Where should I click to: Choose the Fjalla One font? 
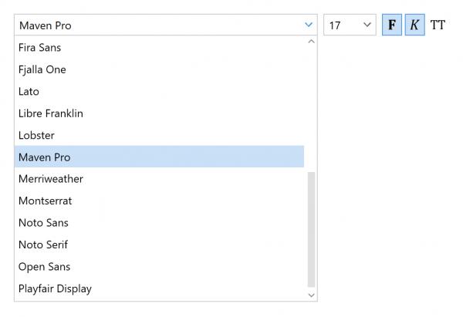pos(42,69)
